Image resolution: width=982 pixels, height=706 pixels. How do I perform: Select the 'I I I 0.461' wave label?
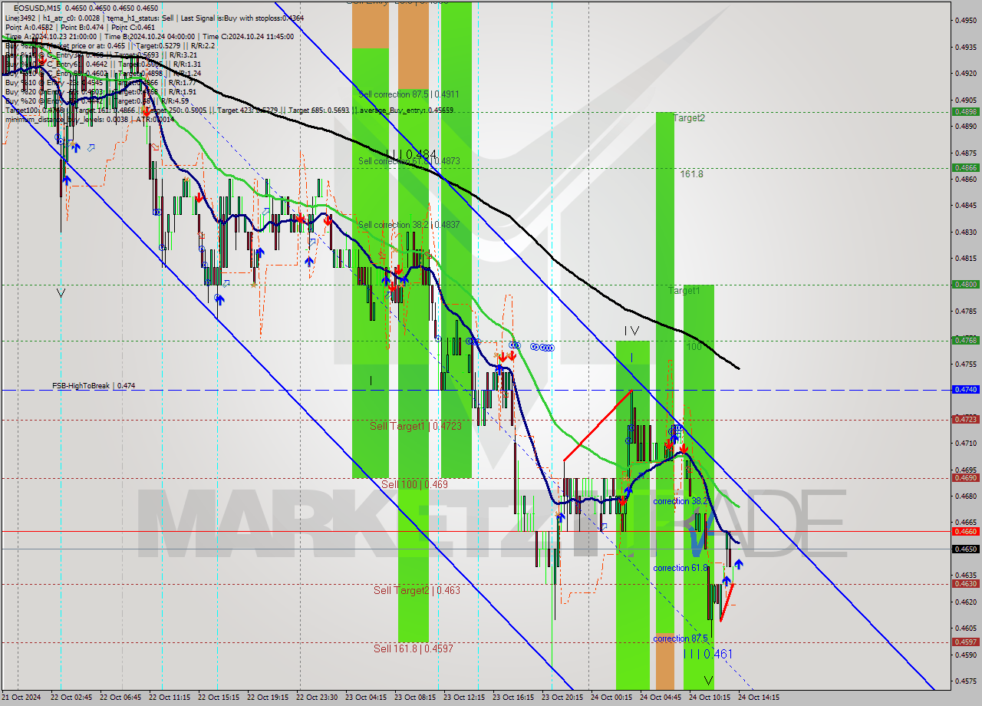coord(708,654)
